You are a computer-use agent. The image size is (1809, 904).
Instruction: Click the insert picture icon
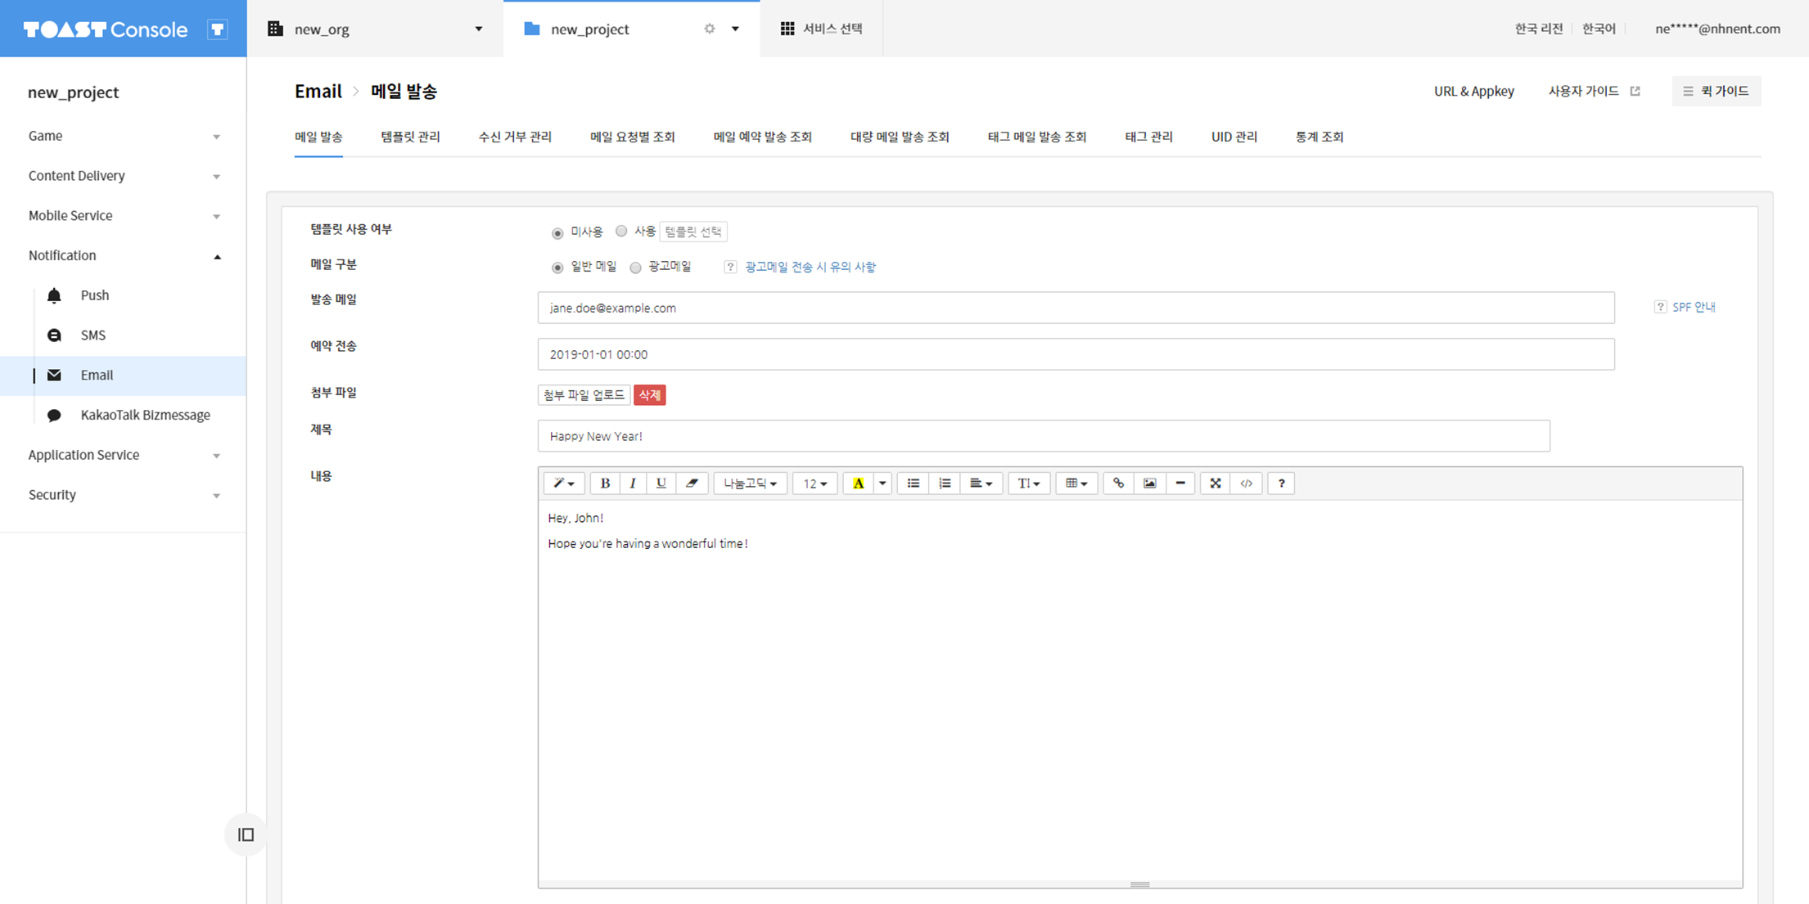(x=1149, y=483)
